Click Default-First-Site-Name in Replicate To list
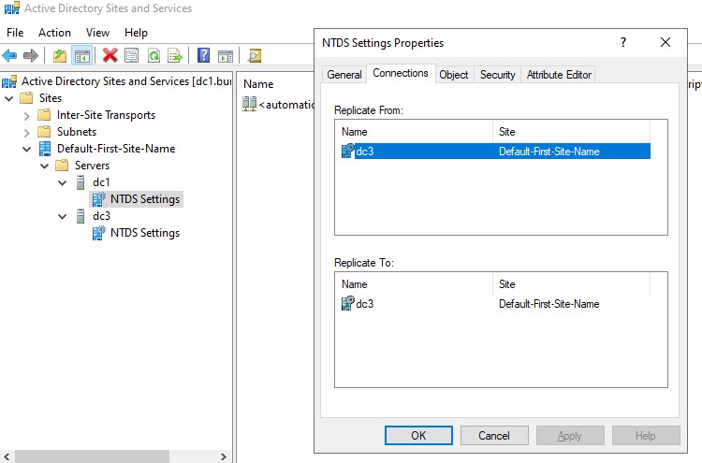 pos(548,304)
